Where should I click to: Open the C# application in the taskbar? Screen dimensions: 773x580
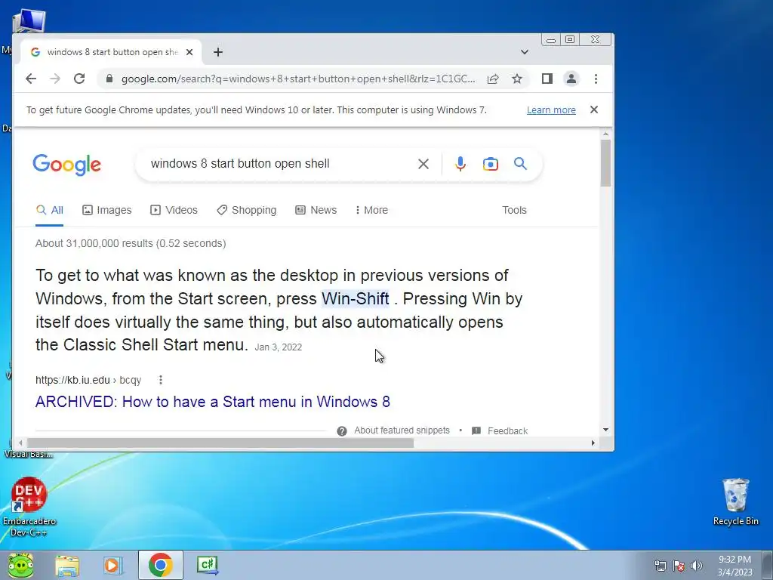point(207,565)
